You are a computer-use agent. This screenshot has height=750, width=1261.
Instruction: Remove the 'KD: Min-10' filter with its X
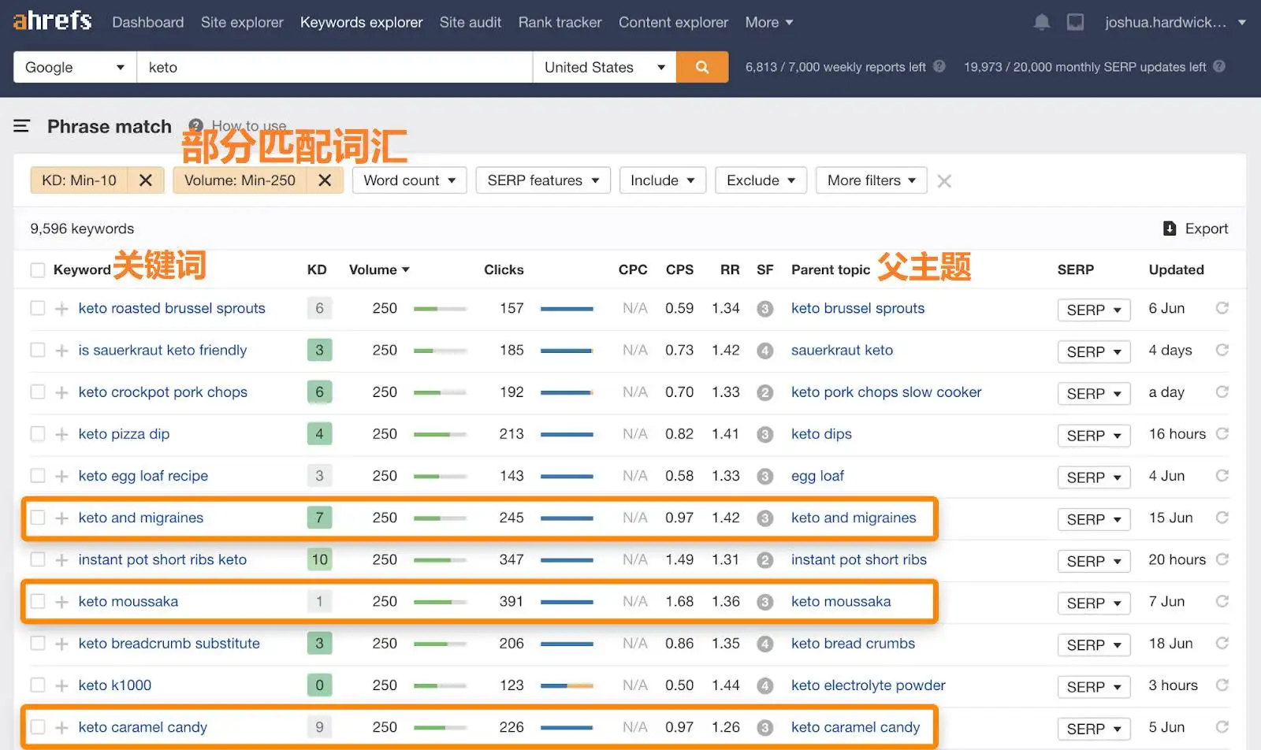145,180
